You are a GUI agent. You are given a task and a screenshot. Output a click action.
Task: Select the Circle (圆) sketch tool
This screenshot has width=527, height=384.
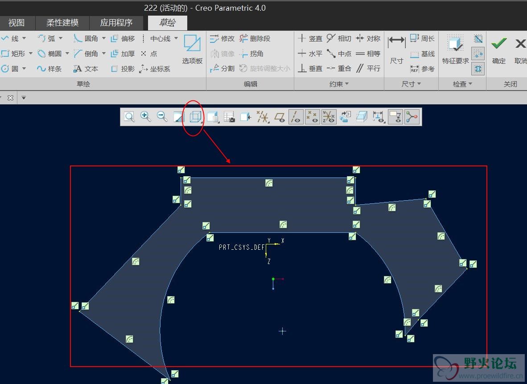coord(10,69)
